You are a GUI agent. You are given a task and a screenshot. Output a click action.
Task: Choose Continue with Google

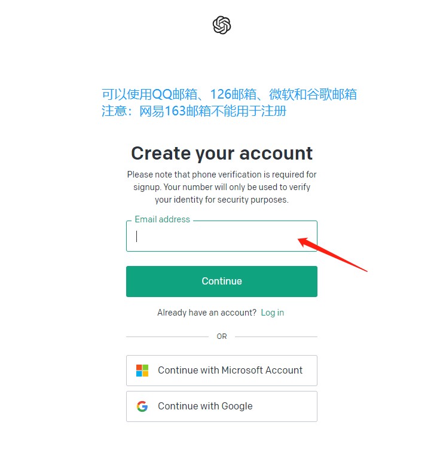click(x=221, y=406)
